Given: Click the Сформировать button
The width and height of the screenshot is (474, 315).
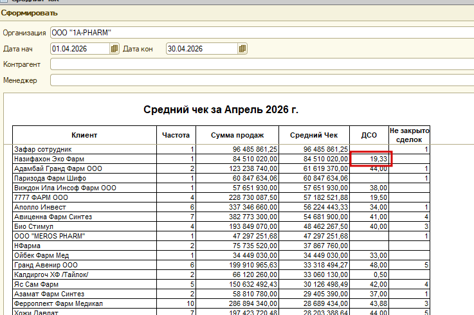Looking at the screenshot, I should click(x=29, y=13).
